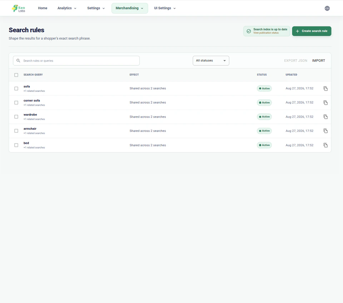
Task: Tick the select-all header checkbox
Action: point(16,75)
